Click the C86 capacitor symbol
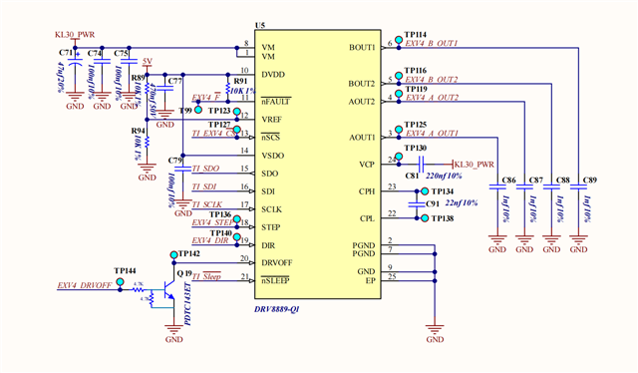Screen dimensions: 638x373 point(497,186)
